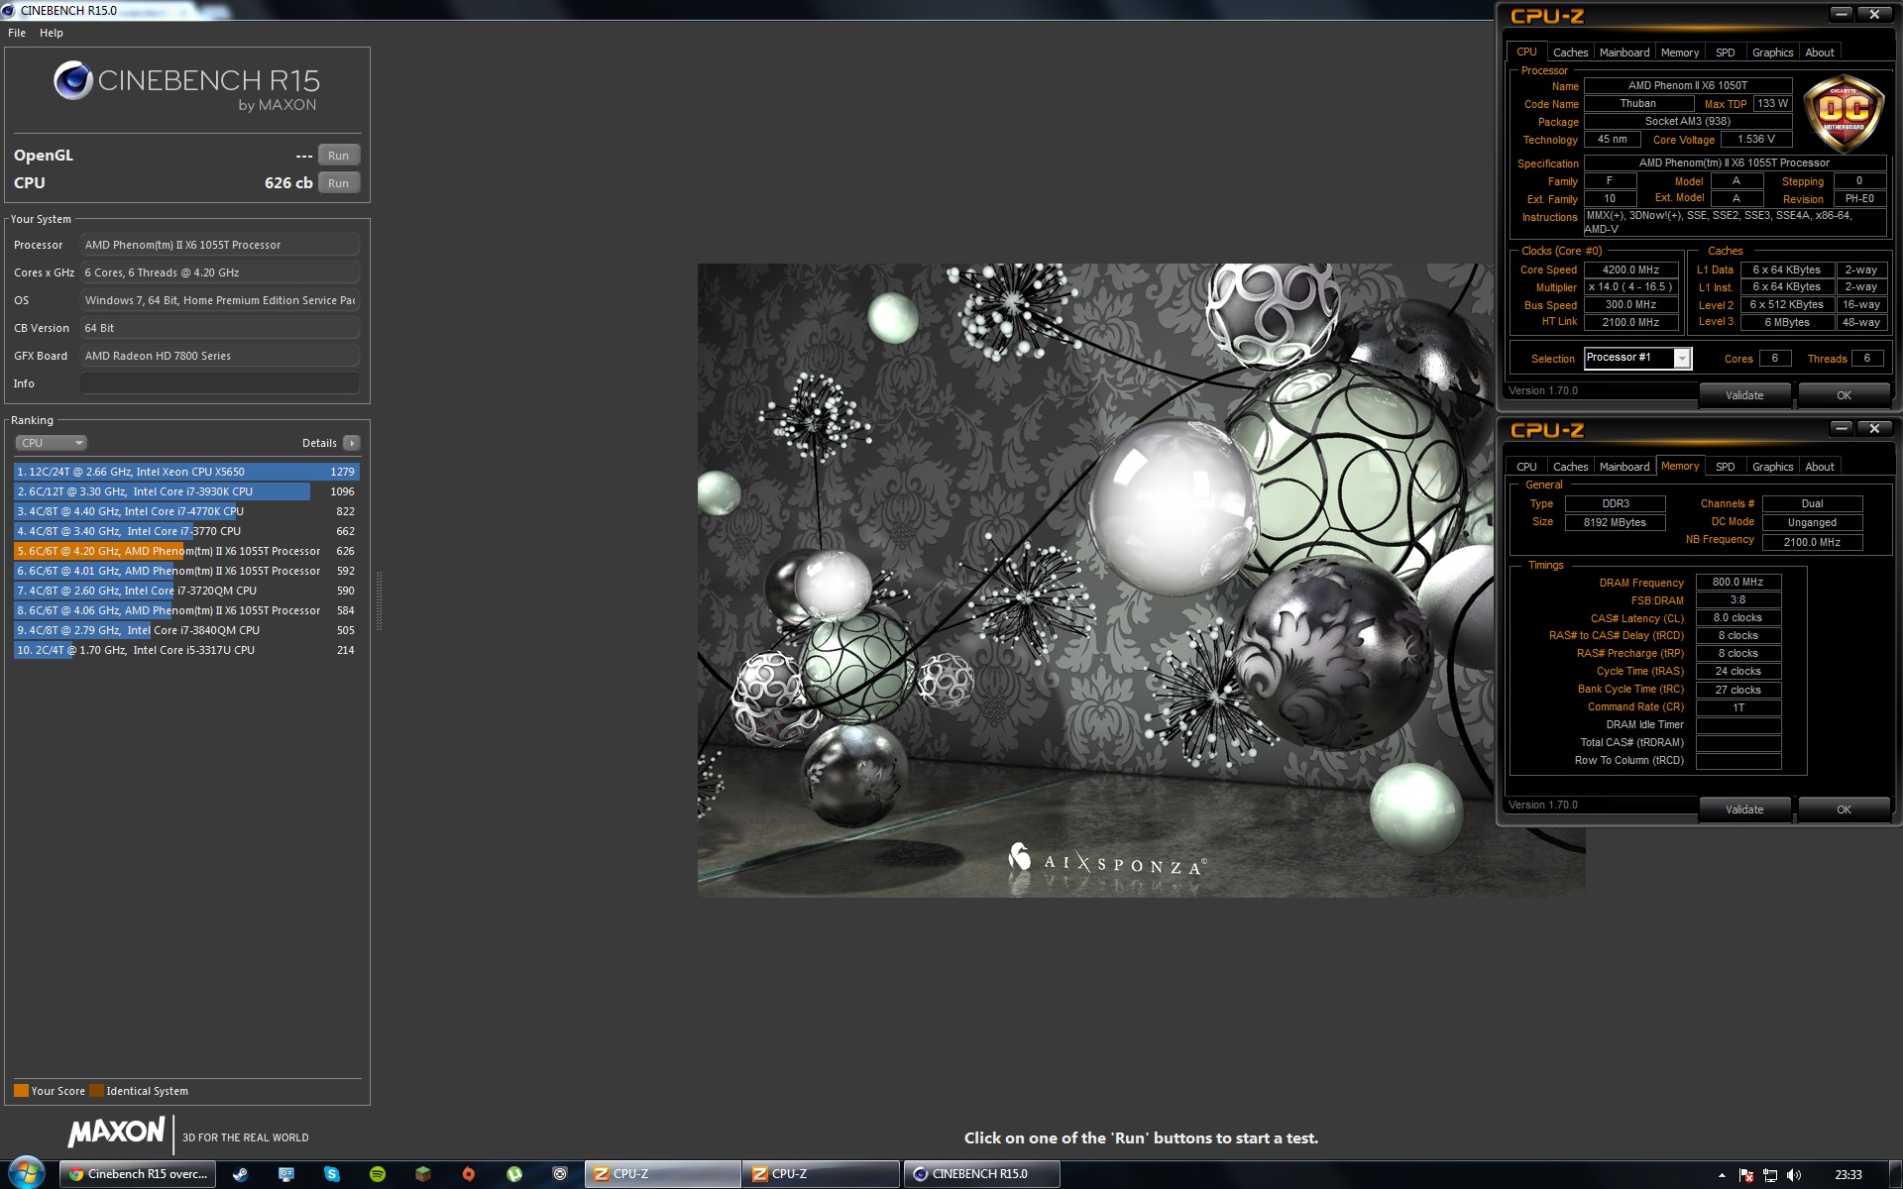This screenshot has width=1903, height=1189.
Task: Select highlighted 626 score ranking row
Action: (186, 551)
